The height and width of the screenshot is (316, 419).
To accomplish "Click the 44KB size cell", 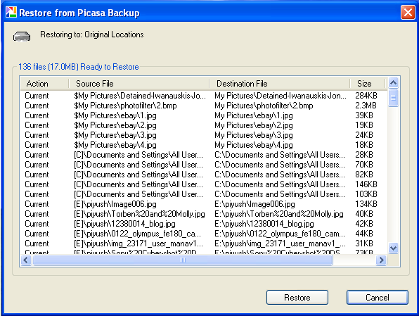I will 364,234.
